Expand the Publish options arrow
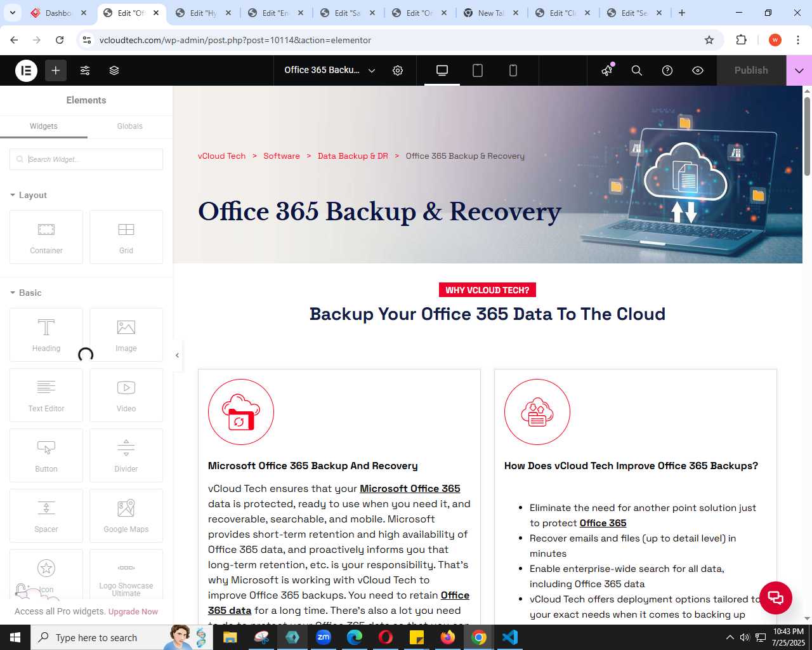Viewport: 812px width, 650px height. coord(799,70)
